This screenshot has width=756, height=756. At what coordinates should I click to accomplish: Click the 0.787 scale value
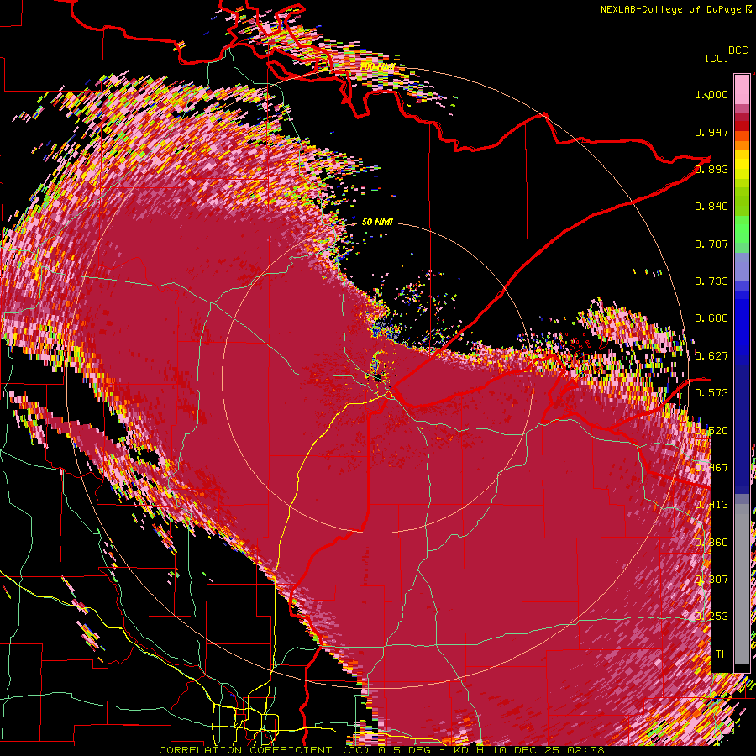(711, 244)
